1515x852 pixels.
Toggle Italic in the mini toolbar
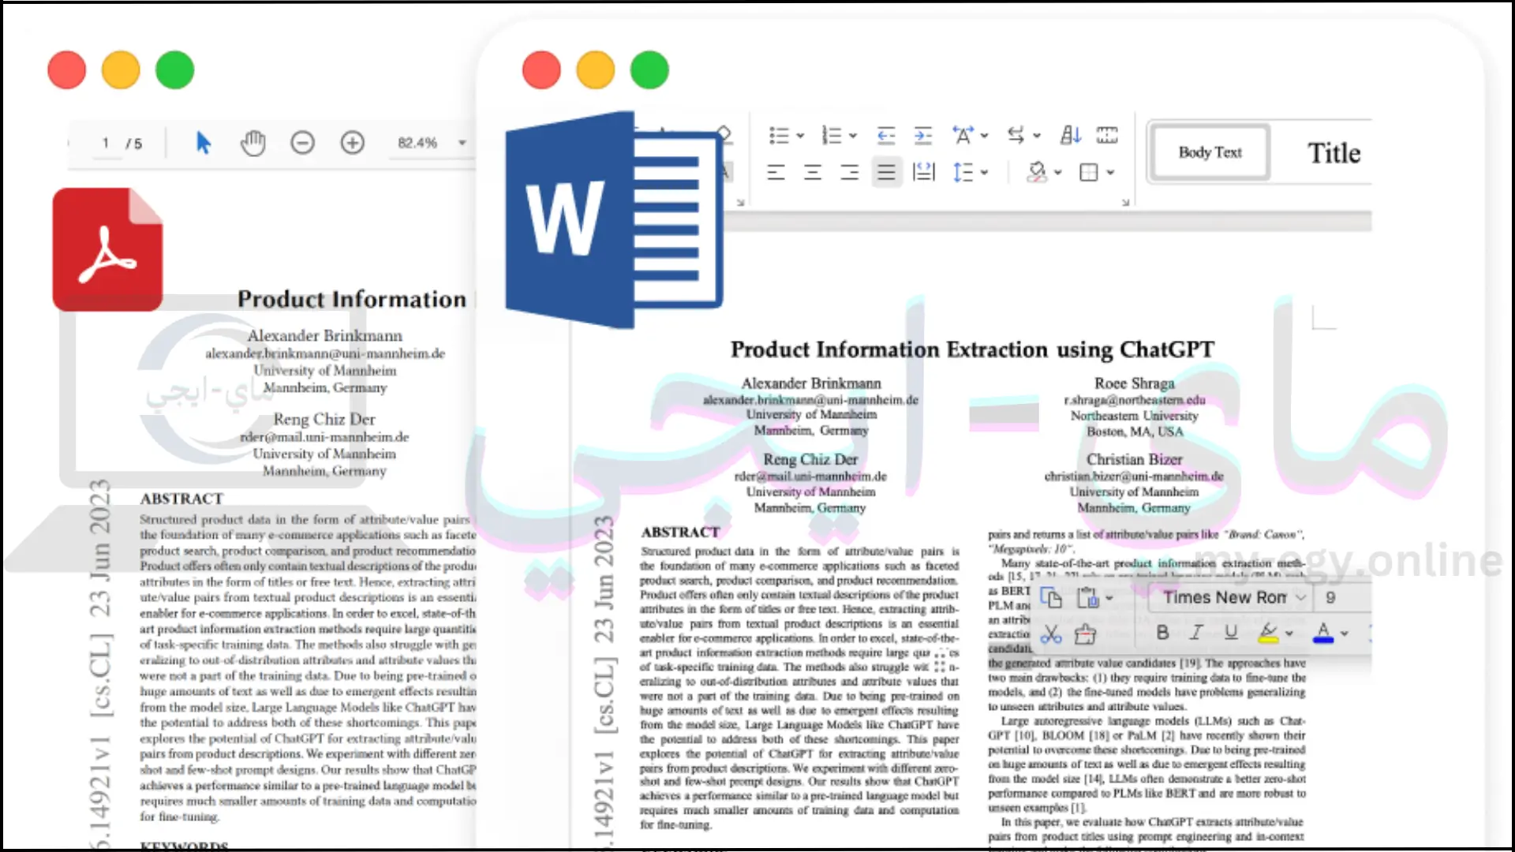[1196, 633]
